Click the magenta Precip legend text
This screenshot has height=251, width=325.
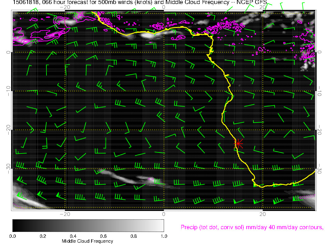[x=252, y=227]
